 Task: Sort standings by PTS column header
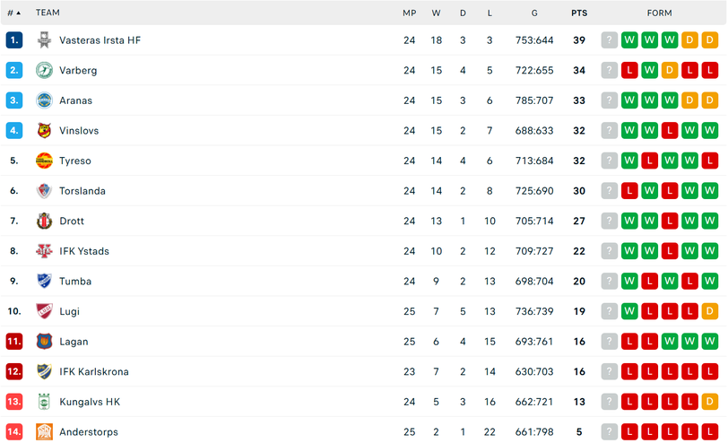pos(579,13)
